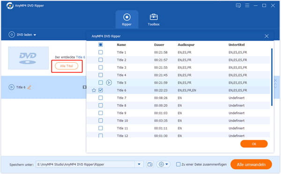This screenshot has width=281, height=174.
Task: Enable Zu einer Datei zusammenfügen checkbox
Action: pos(178,164)
